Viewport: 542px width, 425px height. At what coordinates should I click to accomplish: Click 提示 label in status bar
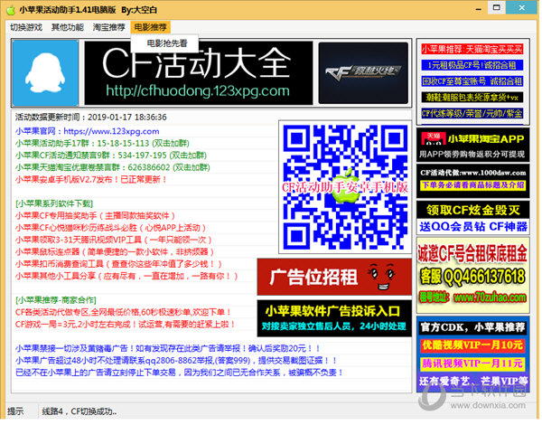click(15, 411)
